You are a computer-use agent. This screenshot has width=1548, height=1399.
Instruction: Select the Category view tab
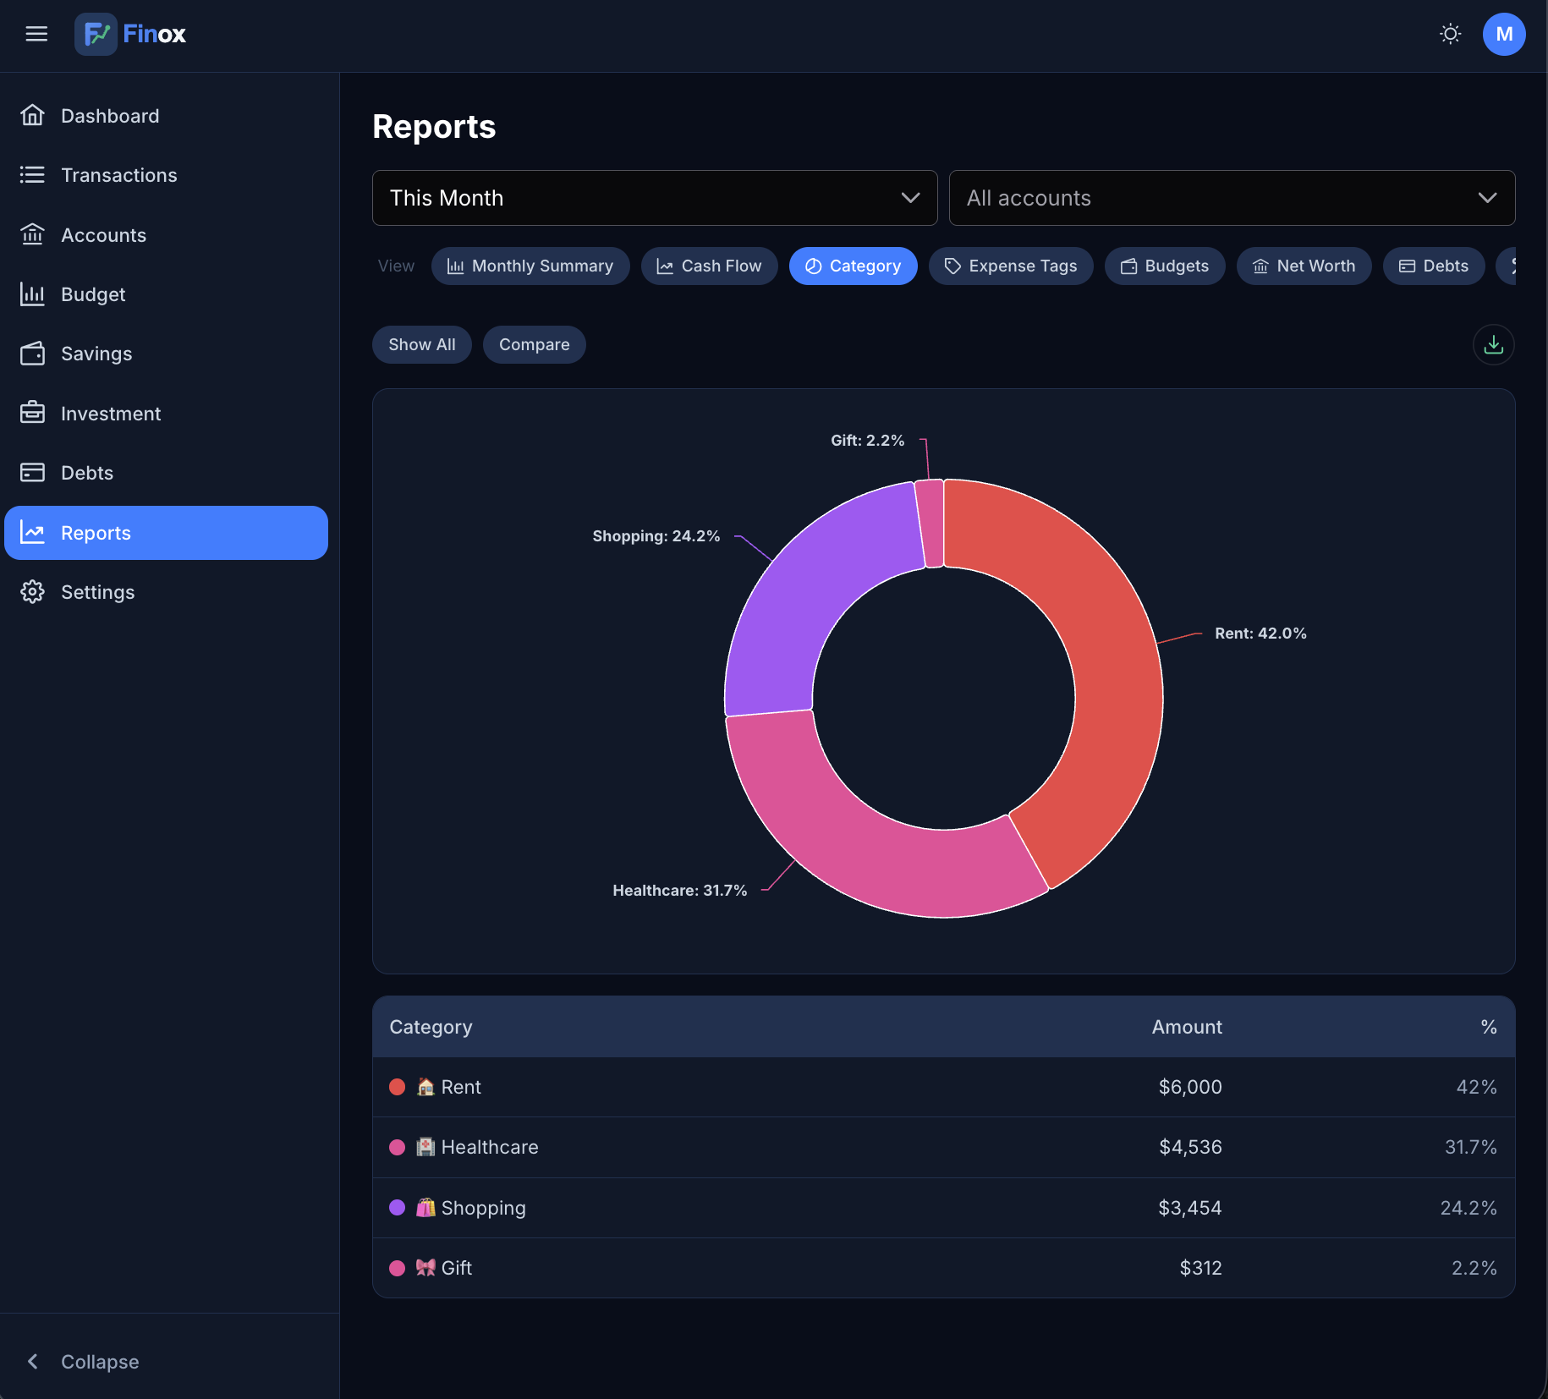click(x=853, y=266)
